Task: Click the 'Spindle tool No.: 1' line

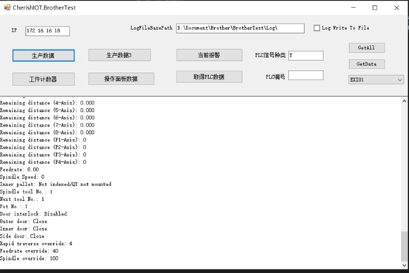Action: tap(27, 192)
